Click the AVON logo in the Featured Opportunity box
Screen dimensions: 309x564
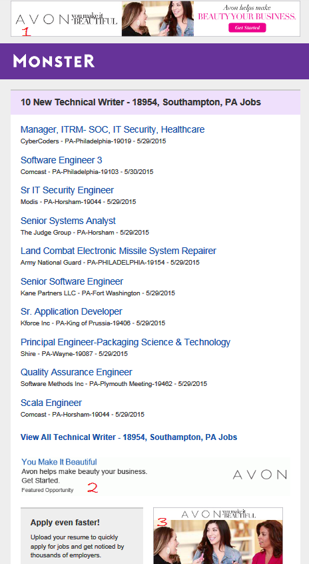260,475
